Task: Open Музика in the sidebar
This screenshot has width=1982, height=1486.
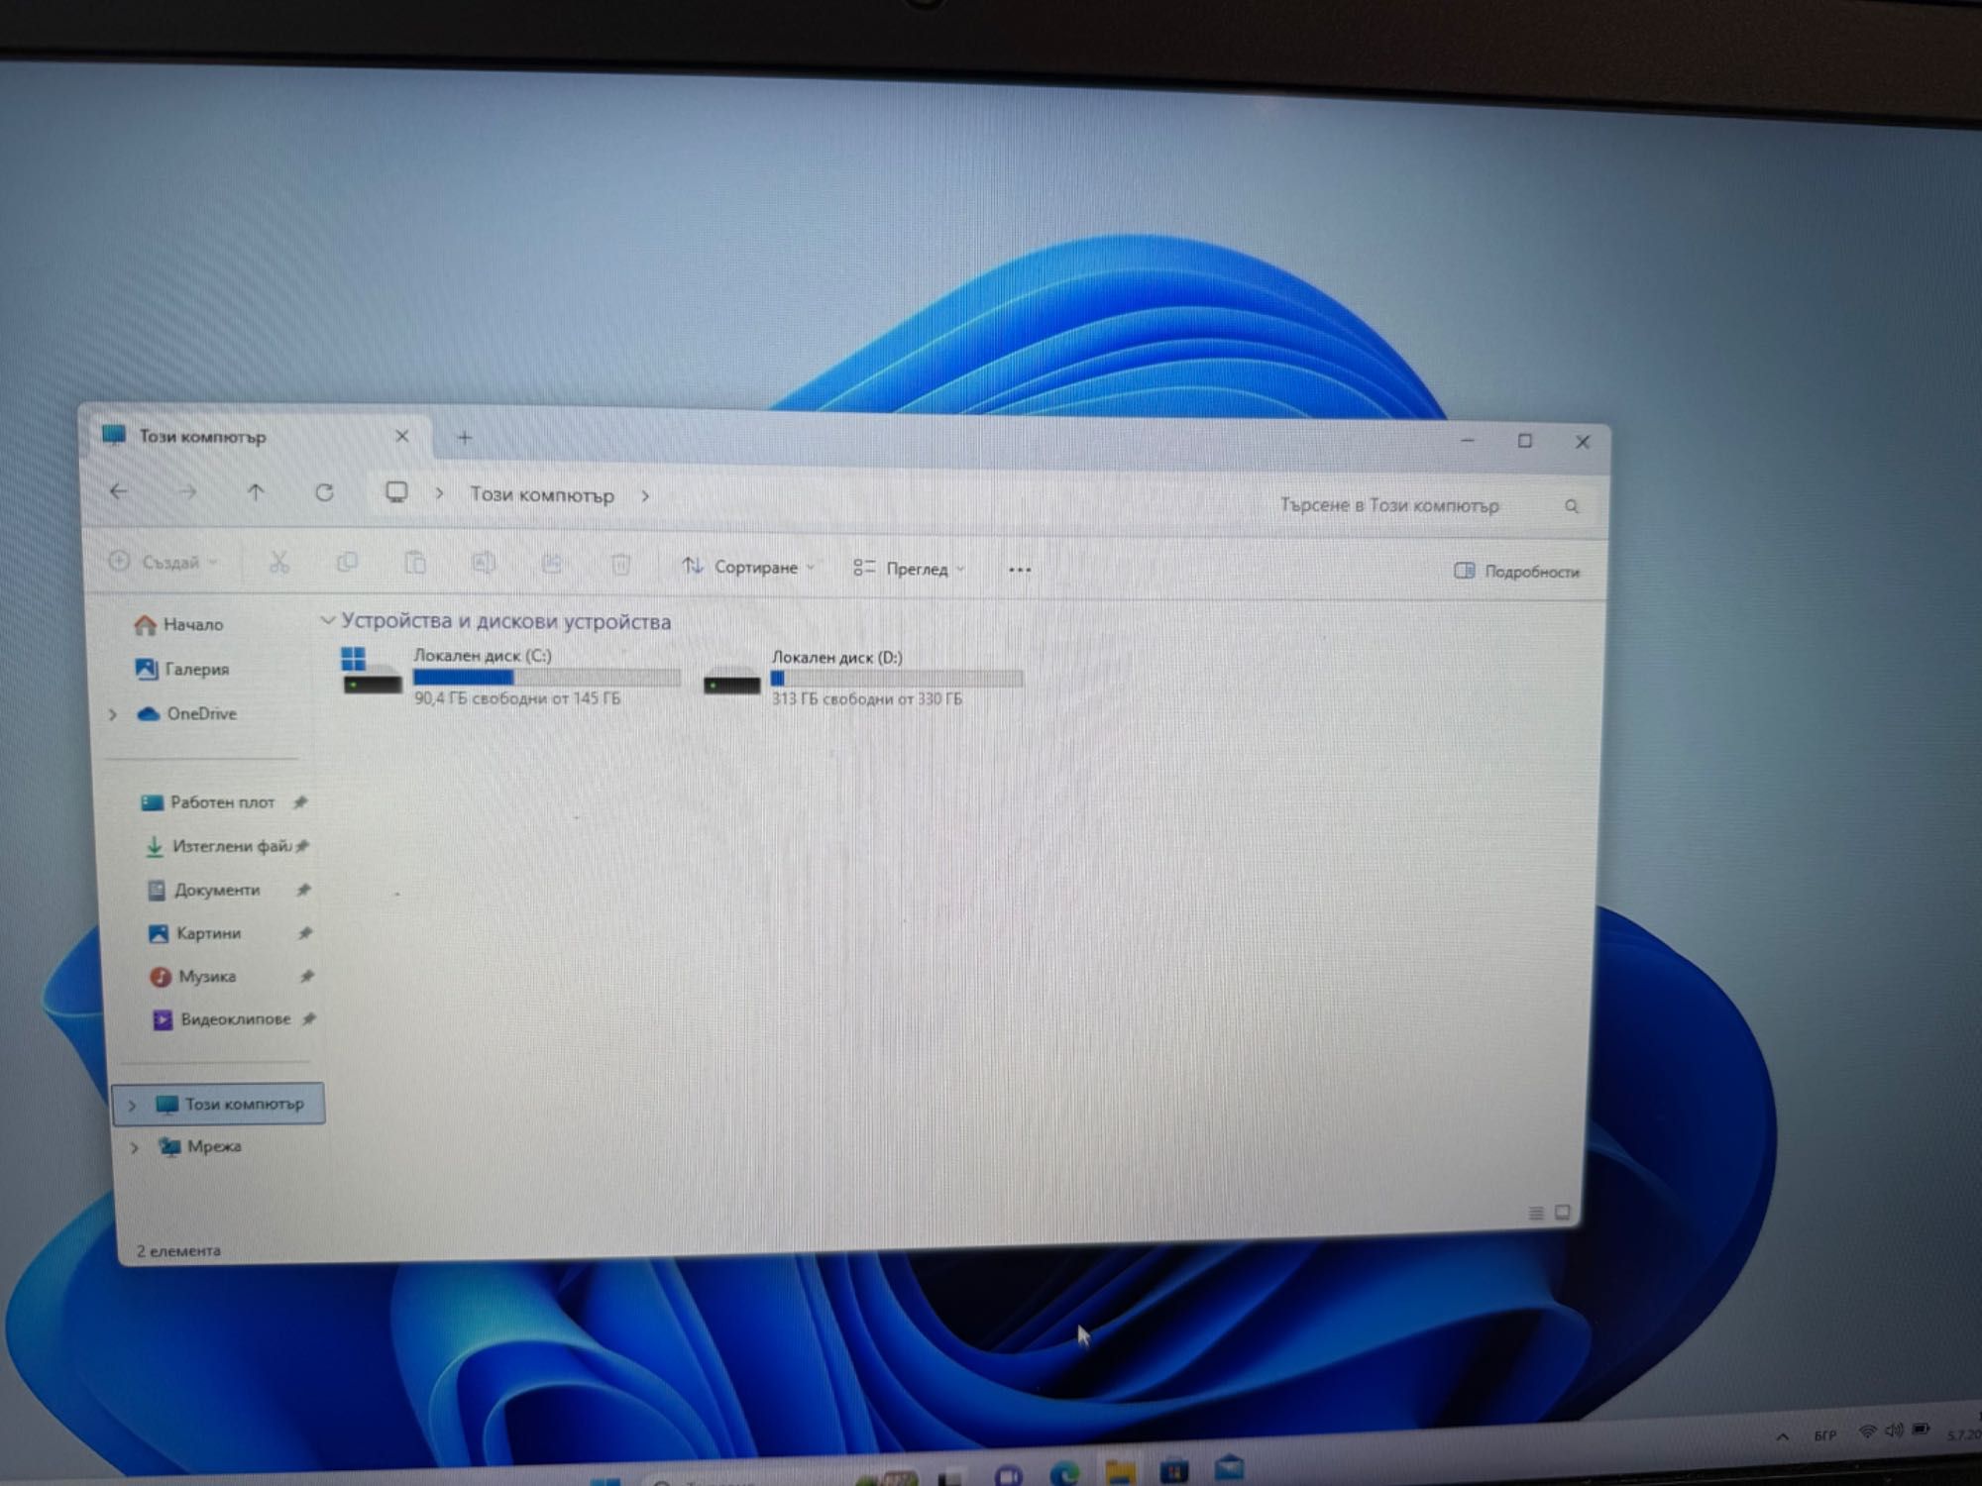Action: point(194,977)
